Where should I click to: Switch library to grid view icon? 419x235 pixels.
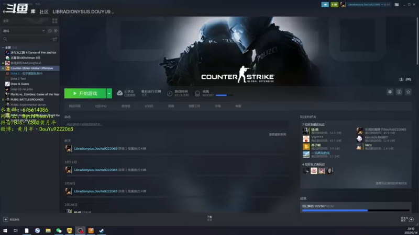tap(55, 21)
